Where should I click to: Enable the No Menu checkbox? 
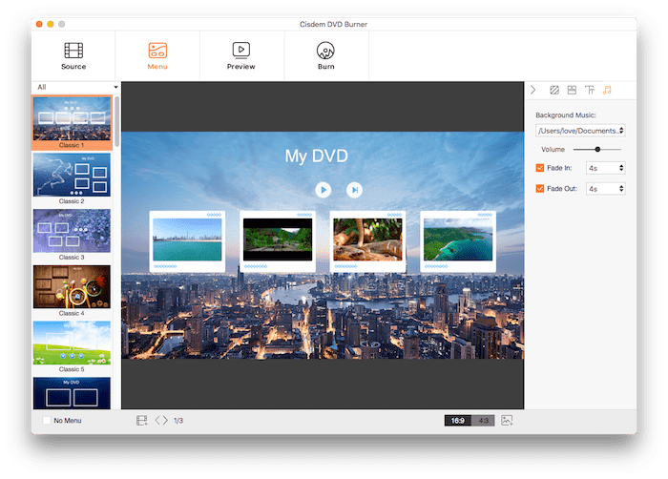pyautogui.click(x=47, y=420)
